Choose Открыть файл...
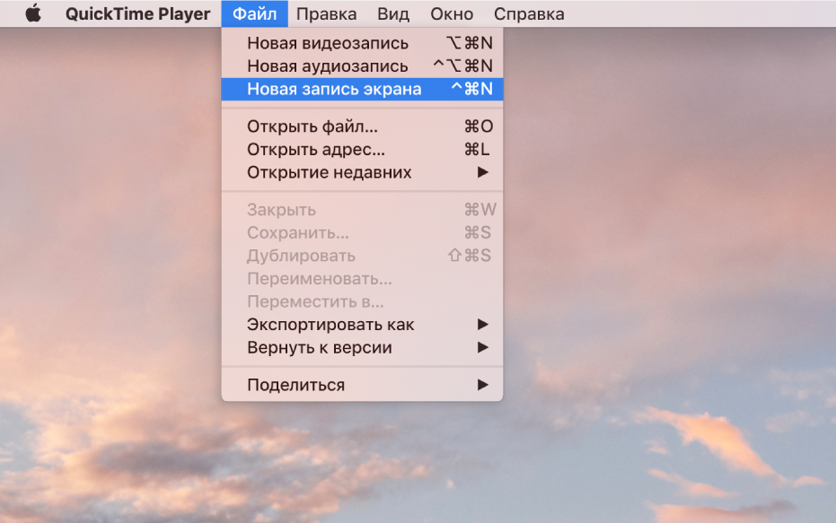Image resolution: width=836 pixels, height=523 pixels. 362,126
